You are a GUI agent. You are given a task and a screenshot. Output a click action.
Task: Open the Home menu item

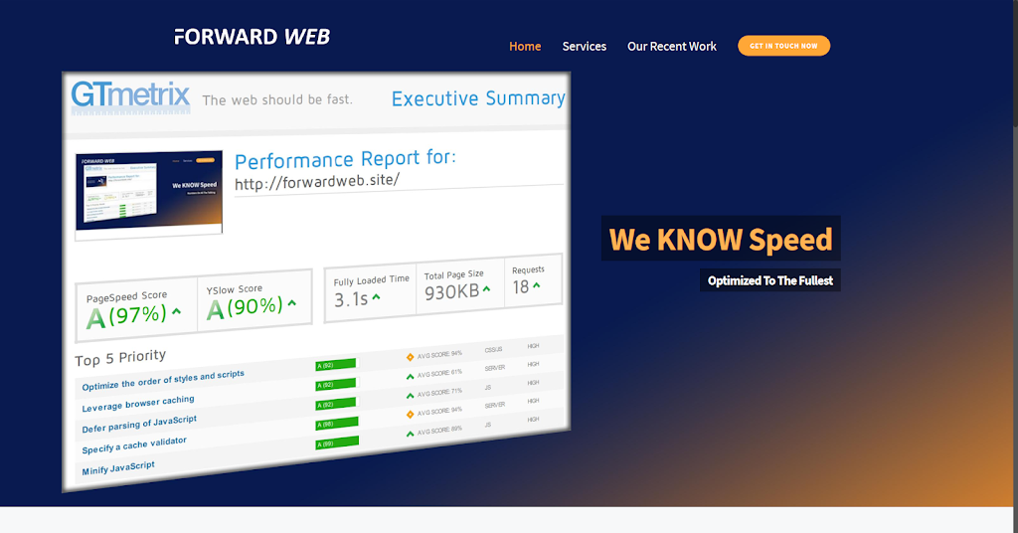tap(525, 46)
